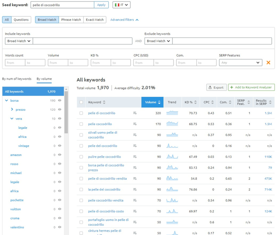Check the 'pelle del coccodrillo' row checkbox

click(x=81, y=146)
